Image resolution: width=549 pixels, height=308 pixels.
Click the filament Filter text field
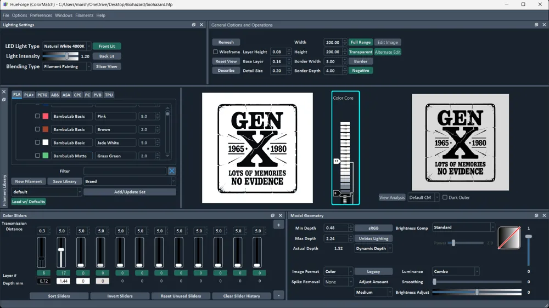coord(125,171)
